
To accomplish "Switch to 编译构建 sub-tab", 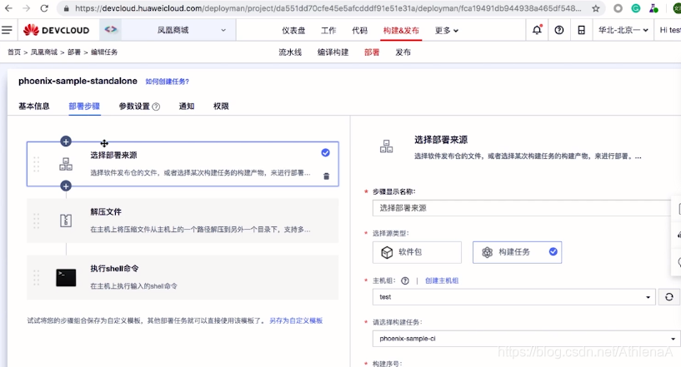I will pyautogui.click(x=333, y=52).
